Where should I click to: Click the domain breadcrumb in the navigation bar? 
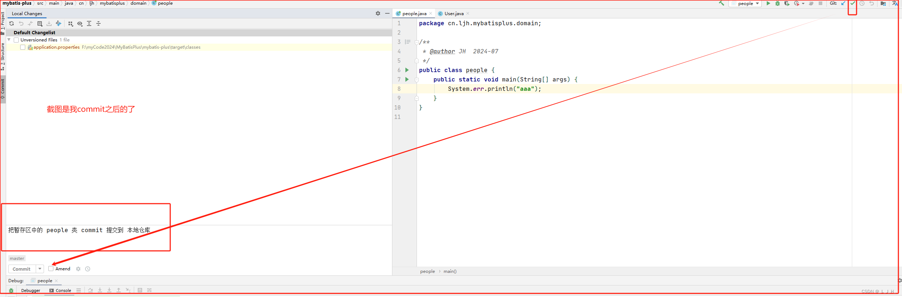[x=138, y=3]
